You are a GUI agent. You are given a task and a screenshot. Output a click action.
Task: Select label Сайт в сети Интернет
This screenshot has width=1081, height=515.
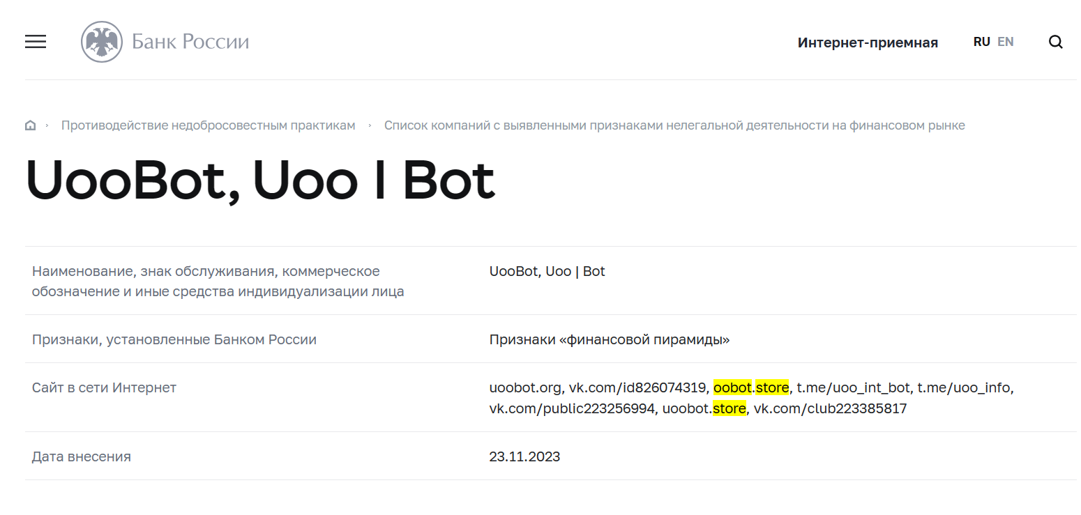104,387
